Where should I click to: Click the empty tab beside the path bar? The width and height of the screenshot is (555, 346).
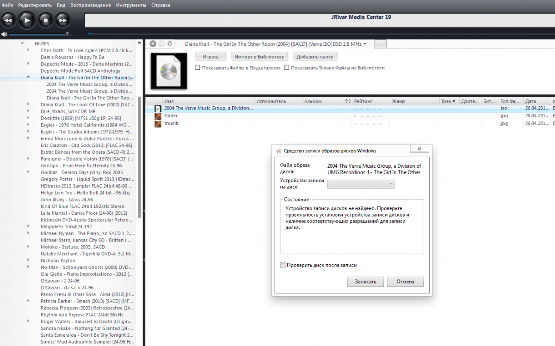380,44
